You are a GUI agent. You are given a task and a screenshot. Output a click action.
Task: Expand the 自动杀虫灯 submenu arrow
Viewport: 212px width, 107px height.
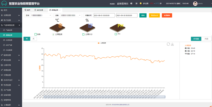click(x=19, y=80)
